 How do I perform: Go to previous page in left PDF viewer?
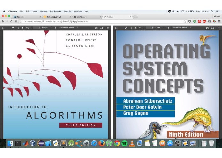tap(18, 28)
